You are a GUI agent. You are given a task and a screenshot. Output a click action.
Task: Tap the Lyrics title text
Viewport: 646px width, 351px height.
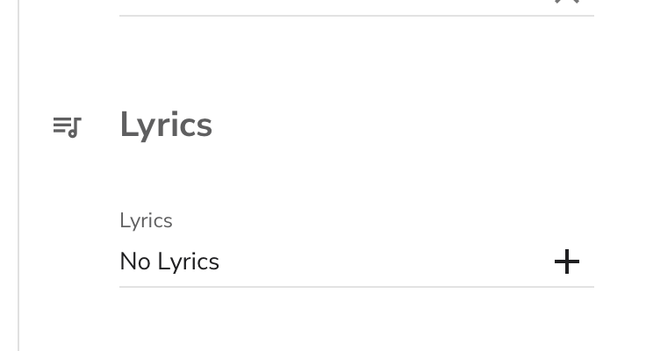click(x=166, y=125)
